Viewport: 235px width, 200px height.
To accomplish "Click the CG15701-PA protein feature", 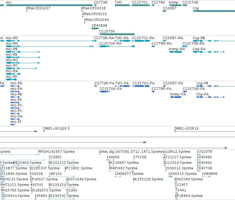I will [141, 86].
